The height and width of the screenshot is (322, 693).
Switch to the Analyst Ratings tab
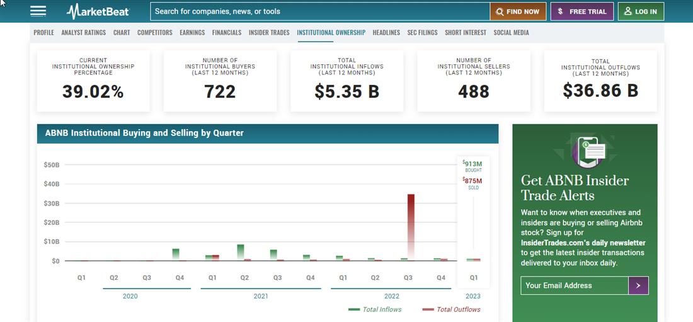click(84, 33)
